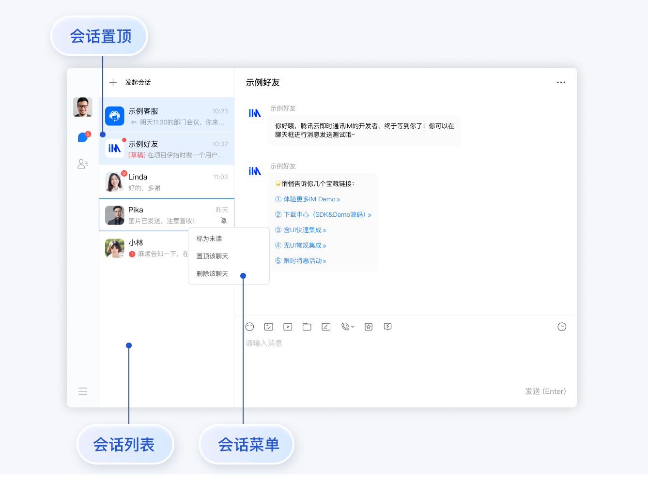Open the user profile avatar in sidebar

coord(83,107)
